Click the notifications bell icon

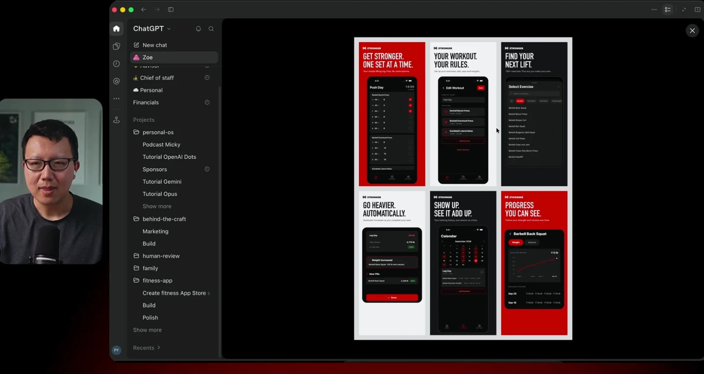coord(198,29)
